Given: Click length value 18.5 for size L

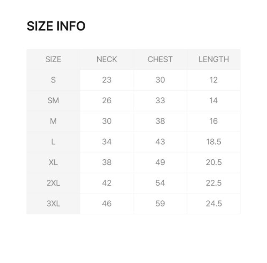Looking at the screenshot, I should point(214,142).
